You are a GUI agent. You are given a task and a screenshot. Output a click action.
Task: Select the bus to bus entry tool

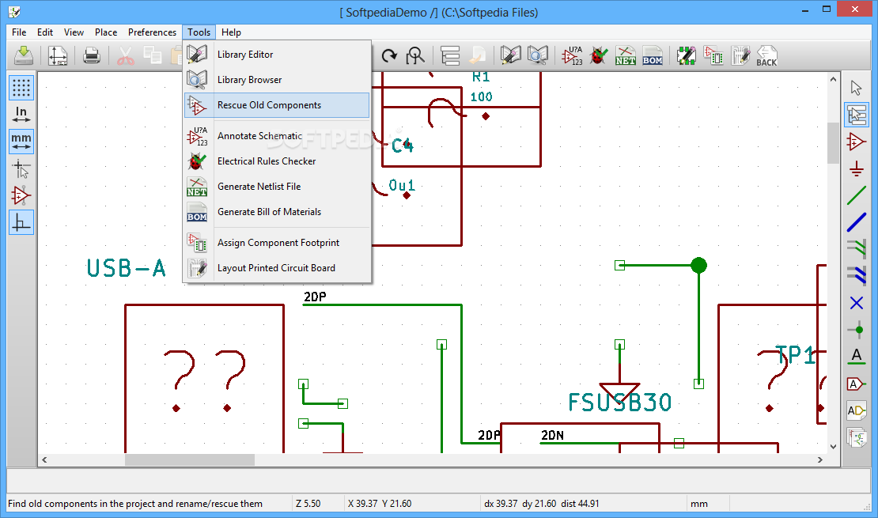point(856,276)
